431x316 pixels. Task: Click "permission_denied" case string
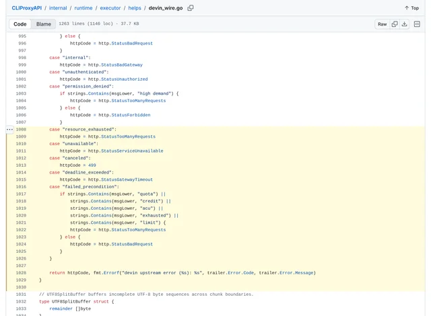(88, 87)
